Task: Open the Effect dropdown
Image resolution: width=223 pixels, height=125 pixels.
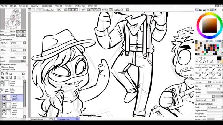Action: coord(18,50)
